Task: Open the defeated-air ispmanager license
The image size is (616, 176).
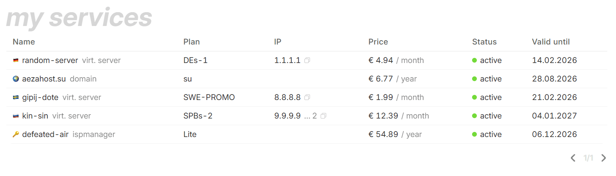Action: point(45,135)
